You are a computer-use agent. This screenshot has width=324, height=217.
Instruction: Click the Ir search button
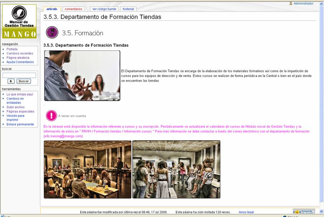pos(11,81)
